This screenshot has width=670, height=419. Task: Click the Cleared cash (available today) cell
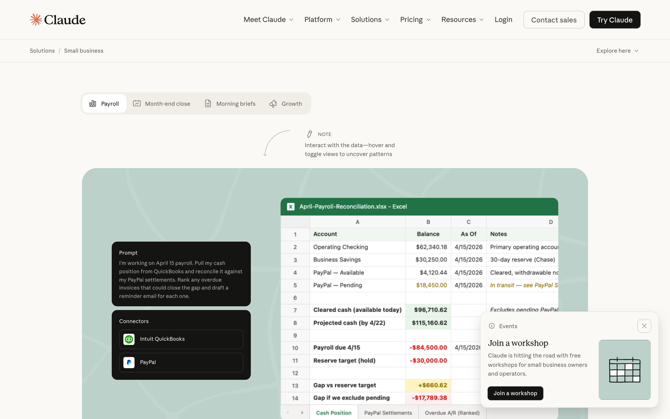[358, 310]
